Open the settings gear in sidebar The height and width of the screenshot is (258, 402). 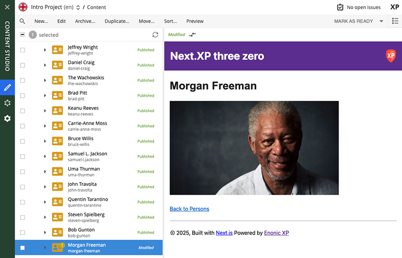pos(7,119)
